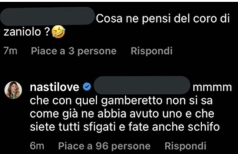238x154 pixels.
Task: Open the first commenter's hidden username
Action: point(48,17)
